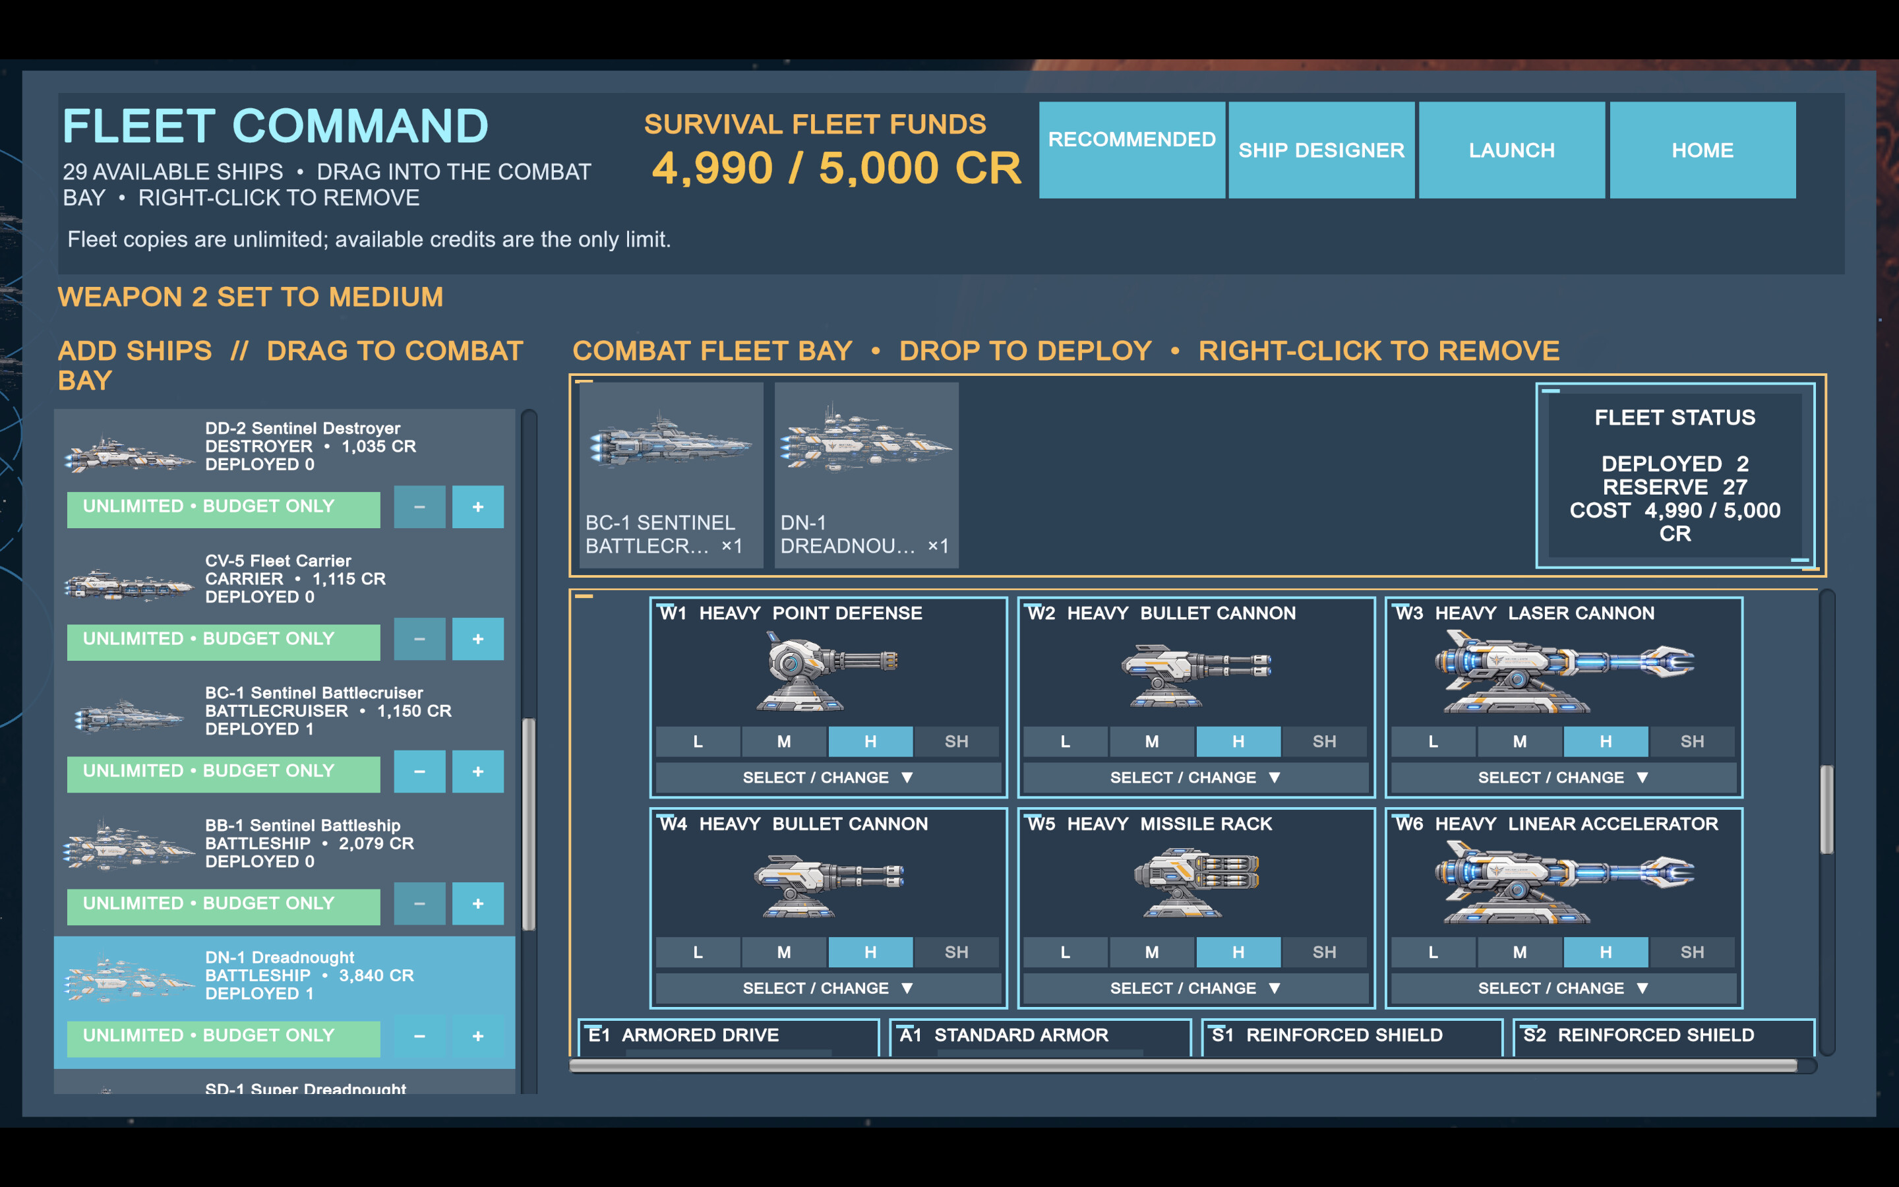This screenshot has width=1899, height=1187.
Task: Add a CV-5 Fleet Carrier with plus
Action: coord(478,639)
